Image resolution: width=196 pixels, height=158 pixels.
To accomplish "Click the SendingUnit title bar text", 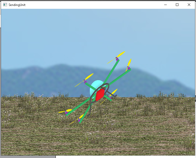I will pos(17,5).
